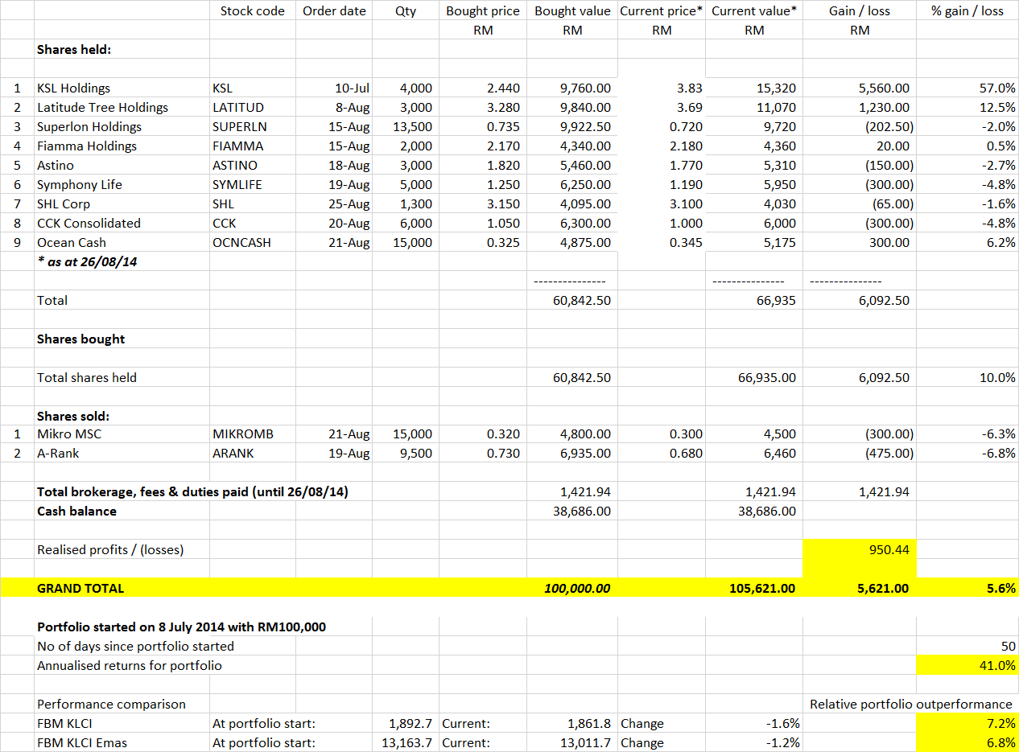The width and height of the screenshot is (1019, 752).
Task: Click the "FBM KLCI Emas" index label
Action: click(82, 742)
